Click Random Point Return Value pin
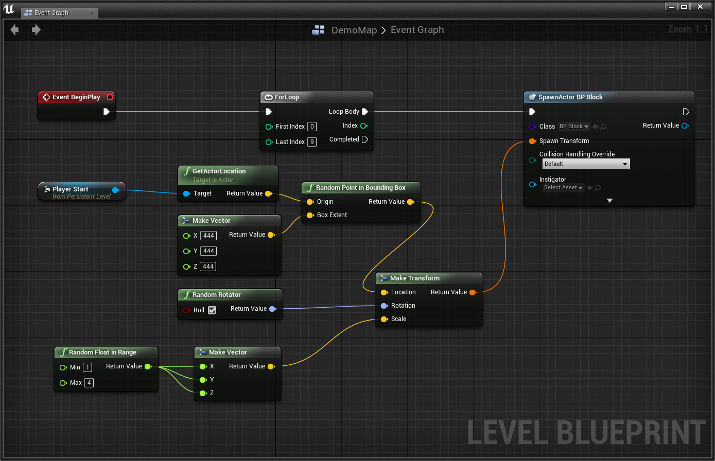The width and height of the screenshot is (715, 461). tap(410, 202)
